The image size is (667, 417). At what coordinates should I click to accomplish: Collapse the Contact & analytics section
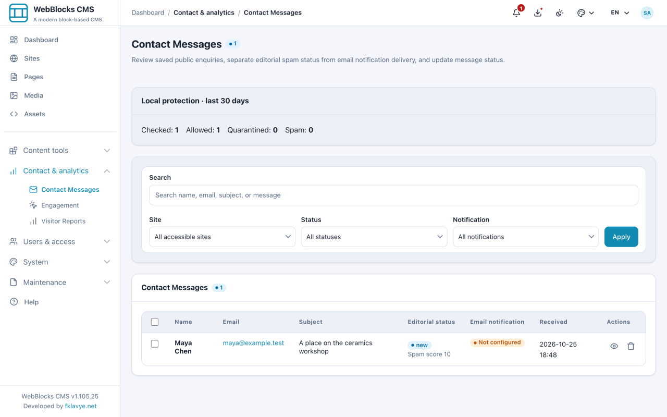tap(60, 170)
